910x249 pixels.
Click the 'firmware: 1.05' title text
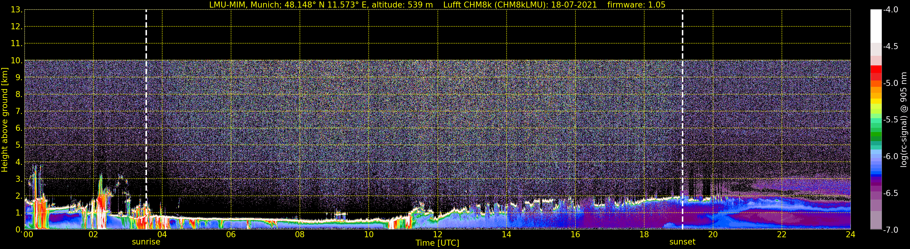636,5
